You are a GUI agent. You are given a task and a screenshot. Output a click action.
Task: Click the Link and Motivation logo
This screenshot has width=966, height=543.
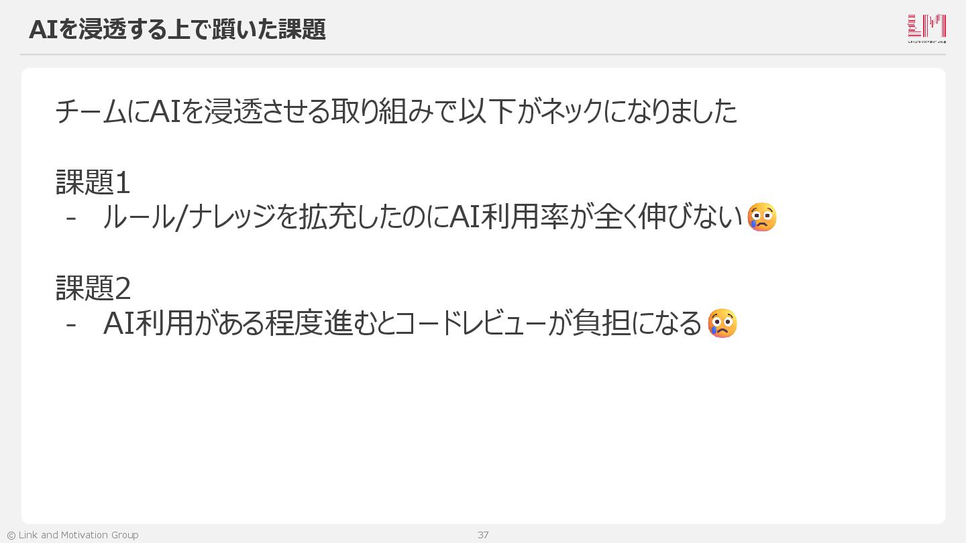pos(926,26)
